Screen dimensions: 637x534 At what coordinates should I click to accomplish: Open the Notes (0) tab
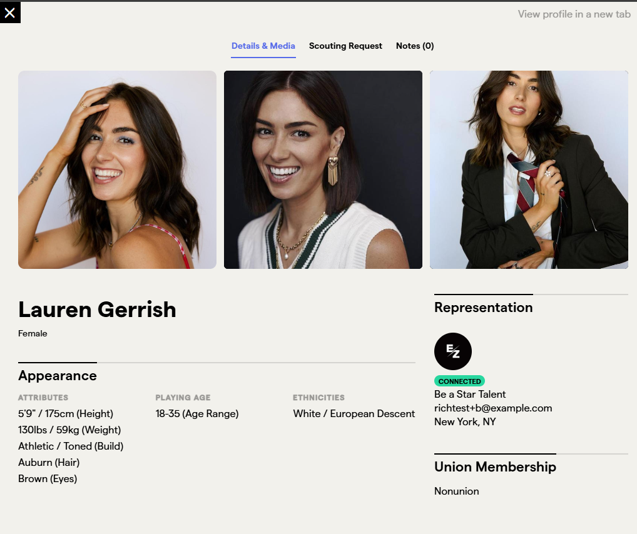click(x=415, y=46)
